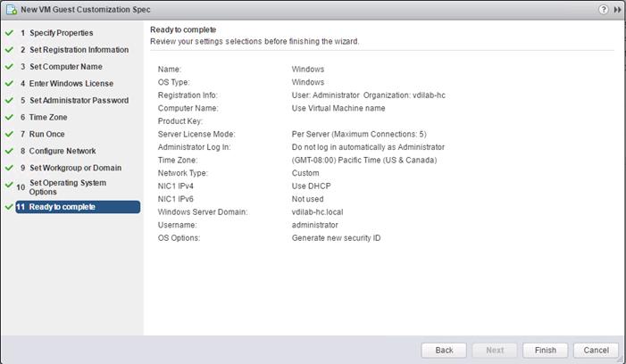
Task: Click the green checkmark beside Specify Properties
Action: [x=9, y=33]
